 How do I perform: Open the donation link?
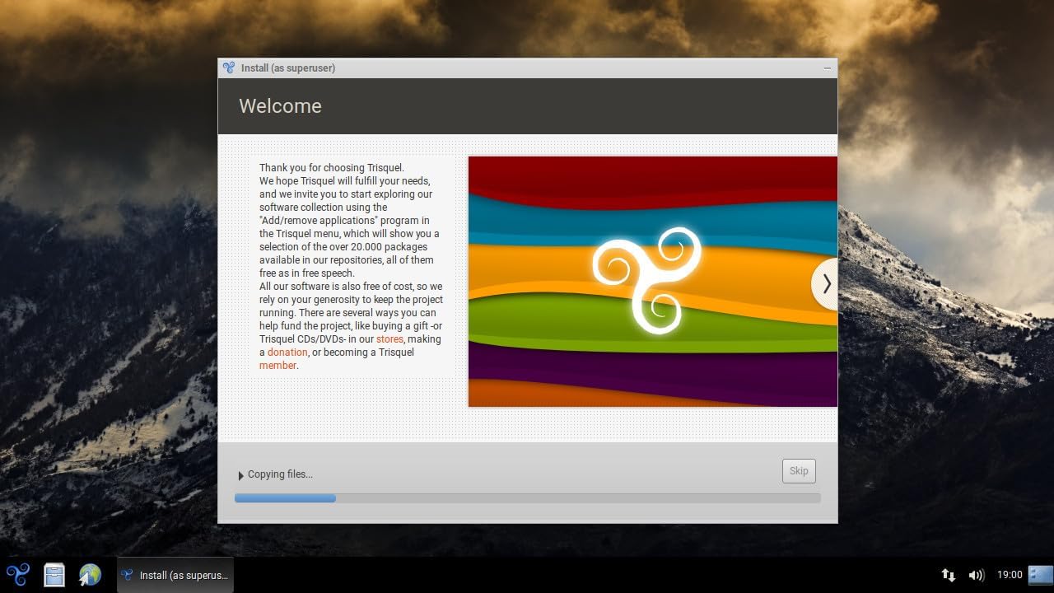[x=287, y=353]
